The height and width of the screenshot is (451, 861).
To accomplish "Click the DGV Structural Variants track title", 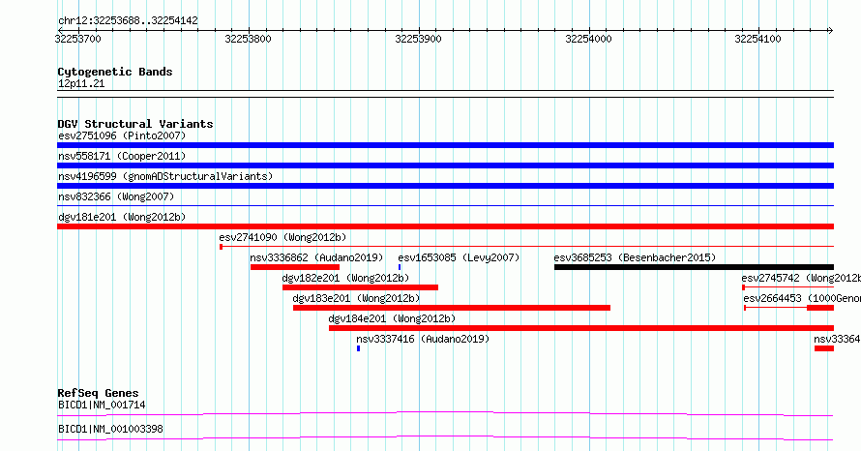I will pyautogui.click(x=135, y=124).
